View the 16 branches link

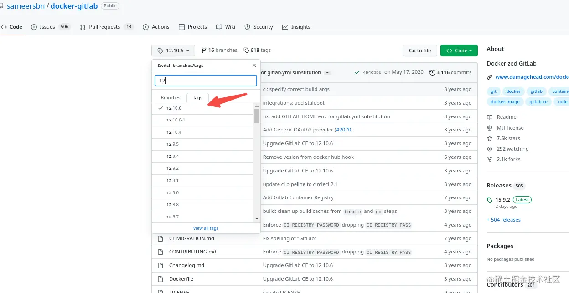click(x=219, y=50)
